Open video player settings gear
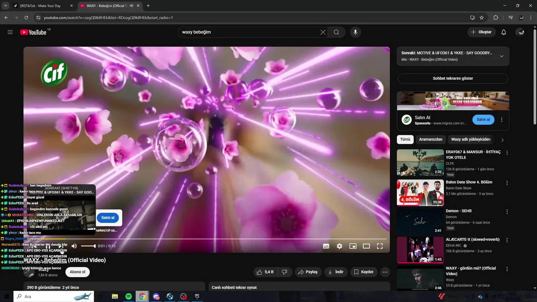Screen dimensions: 537x302 (x=339, y=246)
